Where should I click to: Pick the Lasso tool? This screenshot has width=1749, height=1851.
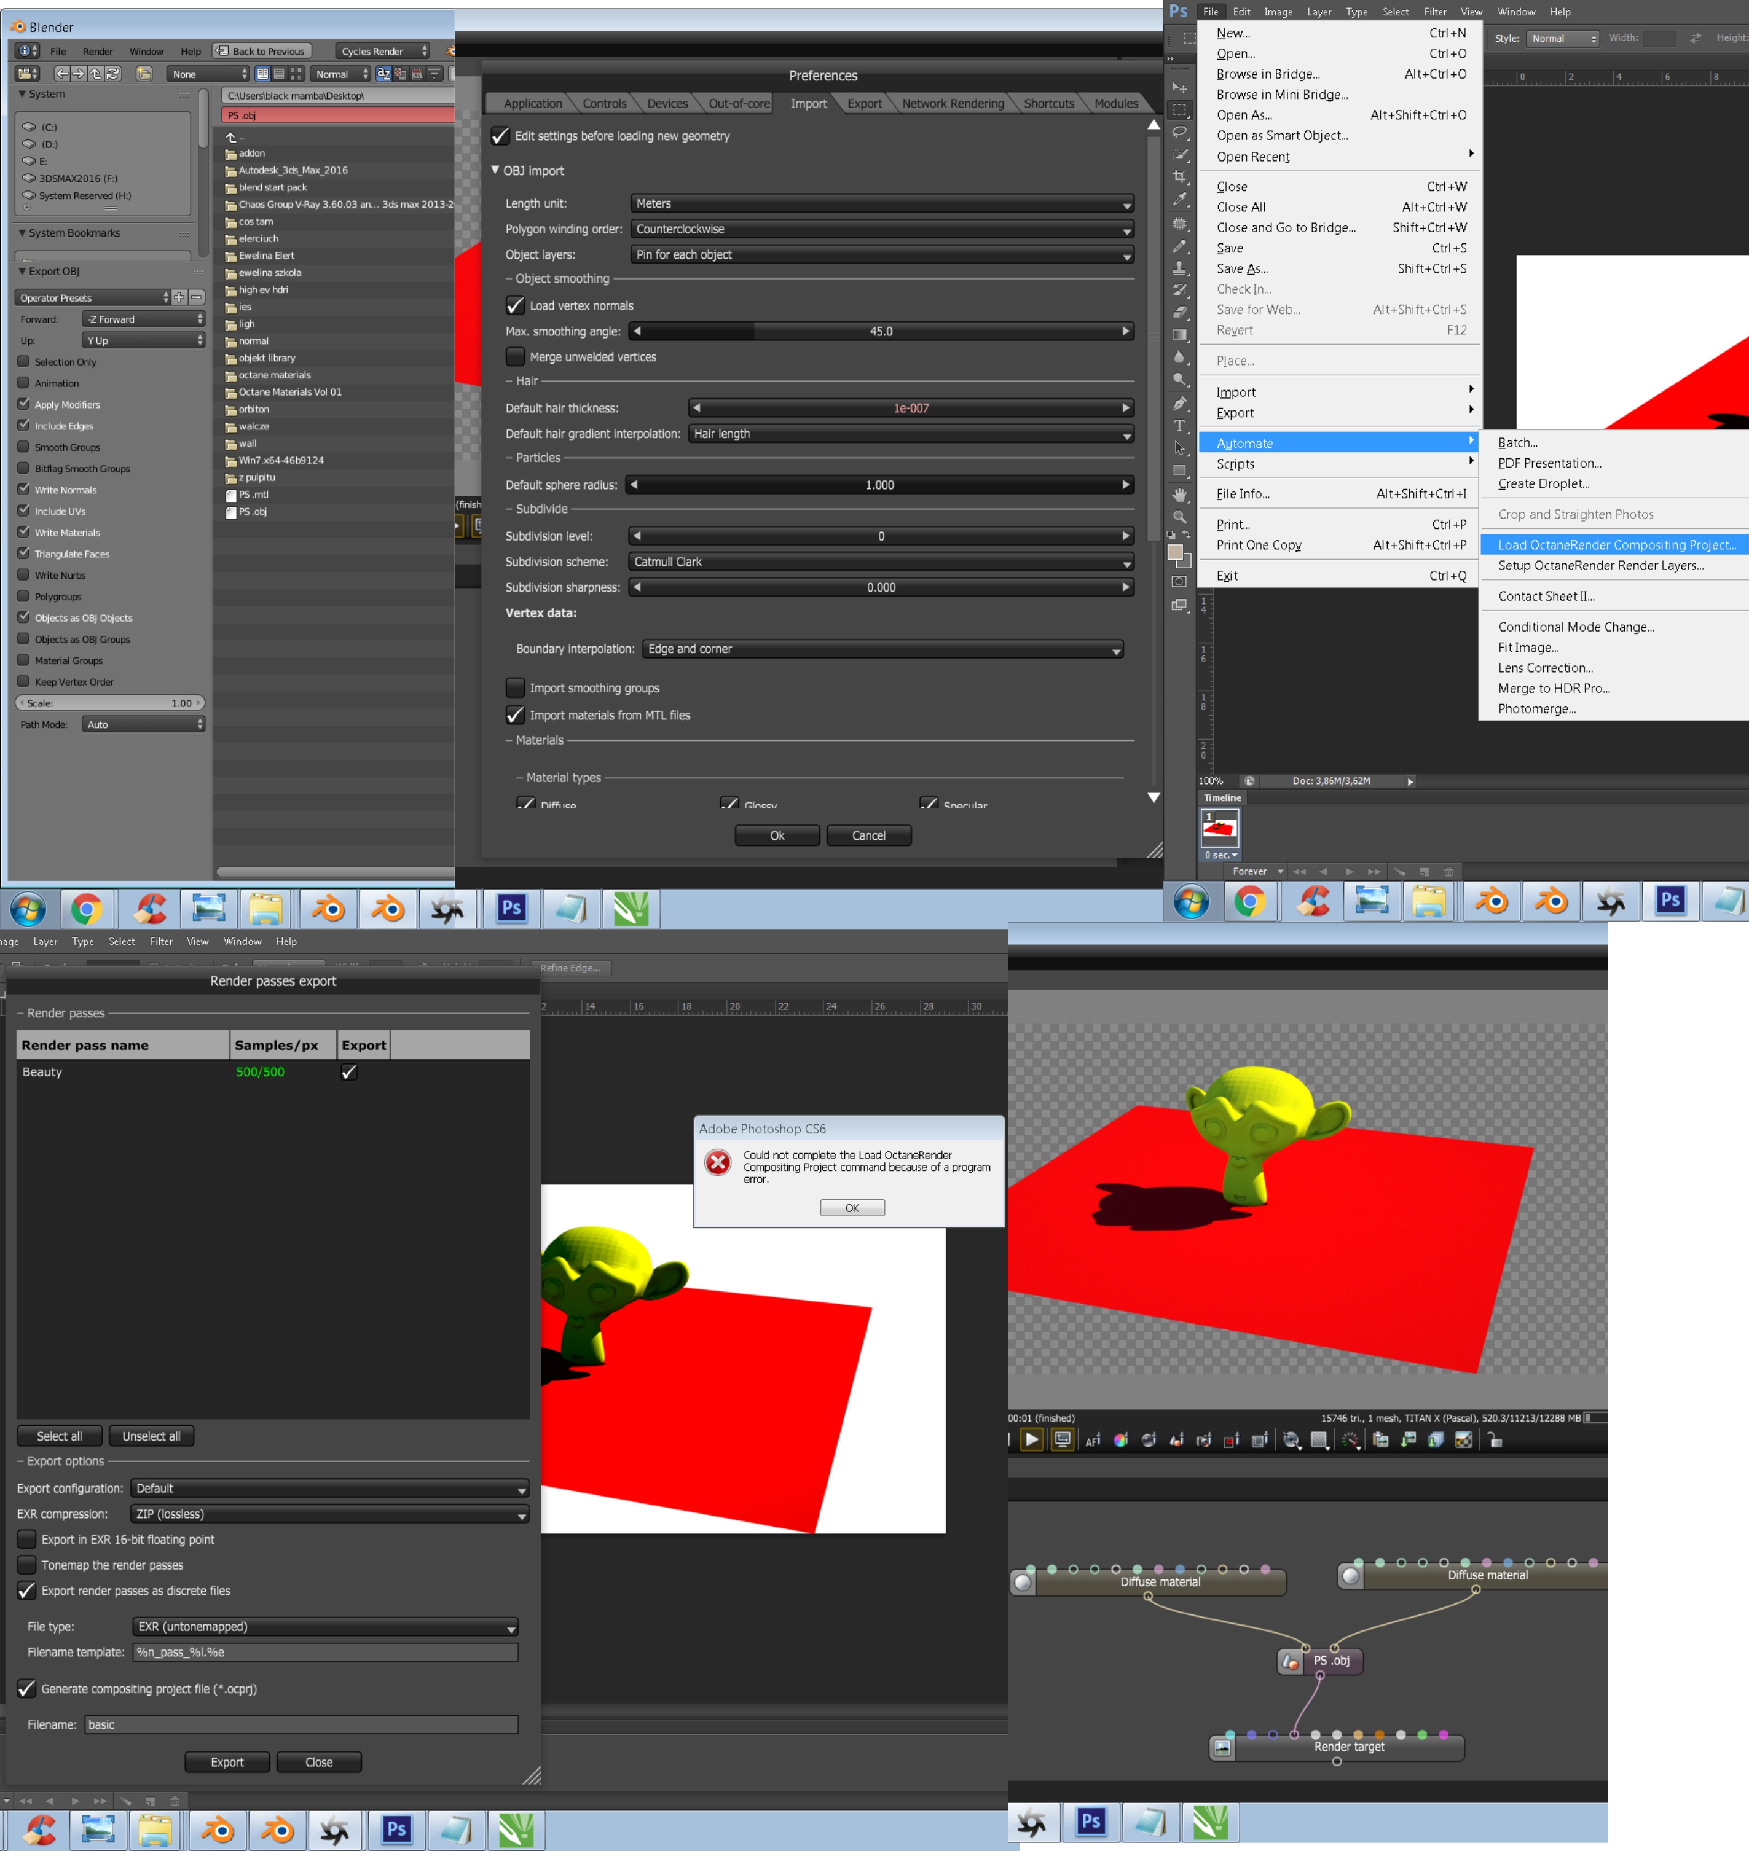1179,132
